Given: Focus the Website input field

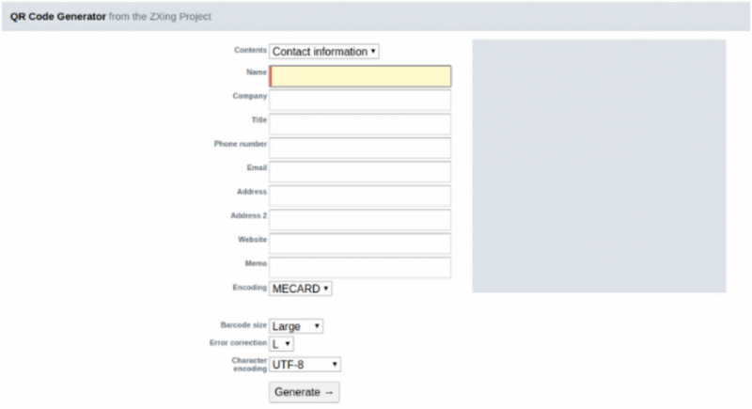Looking at the screenshot, I should pyautogui.click(x=360, y=244).
